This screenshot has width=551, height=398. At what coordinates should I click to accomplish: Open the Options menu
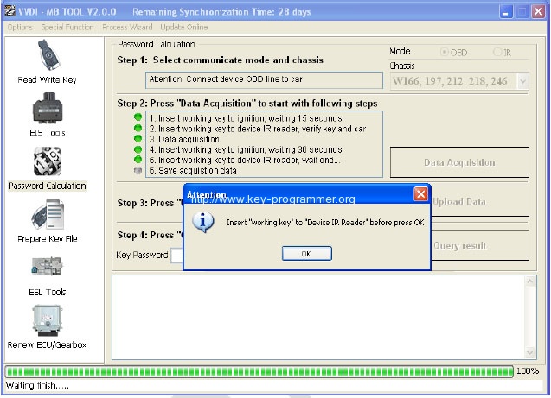(x=20, y=28)
